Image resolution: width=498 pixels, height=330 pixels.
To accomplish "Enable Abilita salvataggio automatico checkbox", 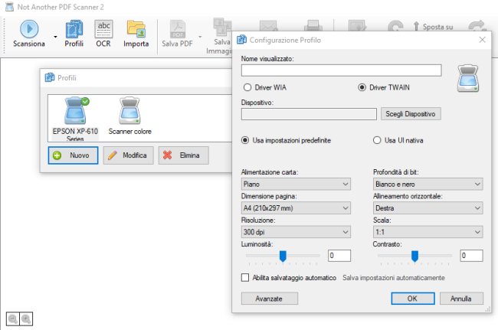I will (x=246, y=277).
